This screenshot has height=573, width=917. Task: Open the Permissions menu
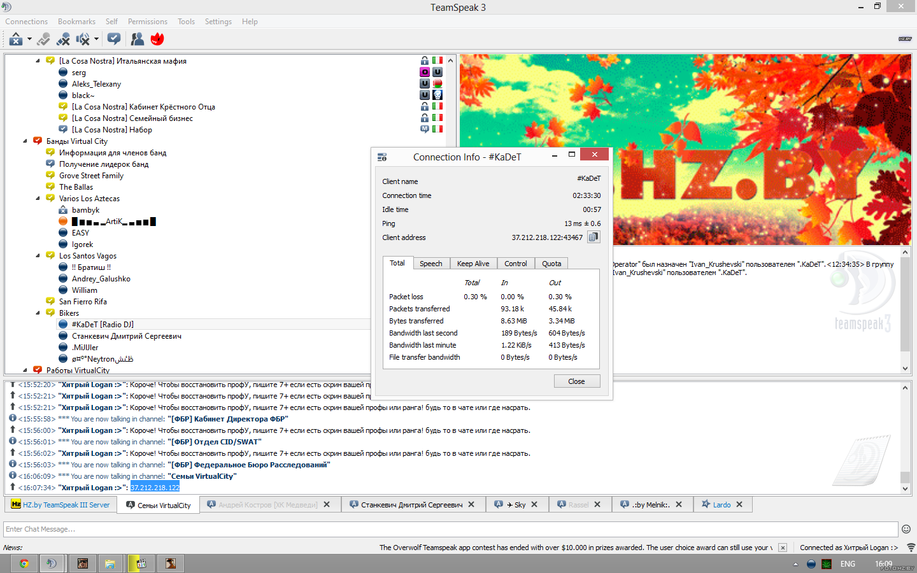(148, 22)
